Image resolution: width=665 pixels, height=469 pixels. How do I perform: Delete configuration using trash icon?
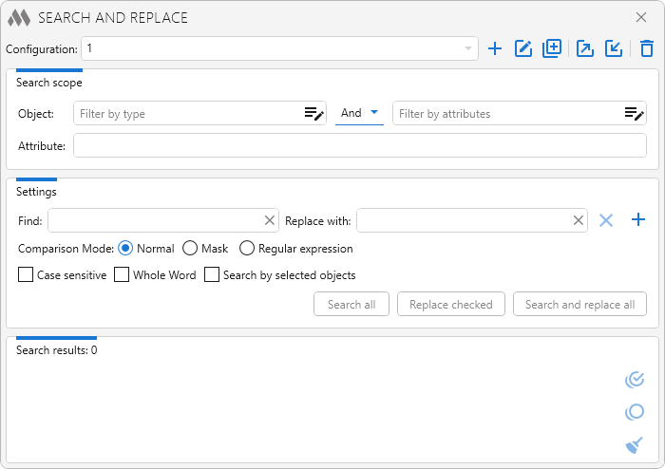pos(647,48)
